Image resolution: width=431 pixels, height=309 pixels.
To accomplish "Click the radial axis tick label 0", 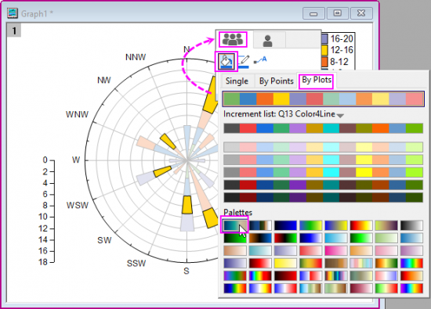I will (x=45, y=160).
